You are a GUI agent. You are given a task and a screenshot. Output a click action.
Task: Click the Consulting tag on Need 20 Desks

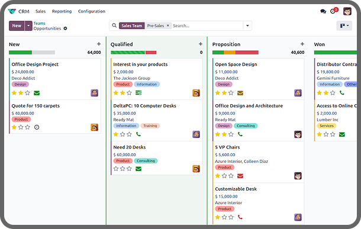[146, 160]
